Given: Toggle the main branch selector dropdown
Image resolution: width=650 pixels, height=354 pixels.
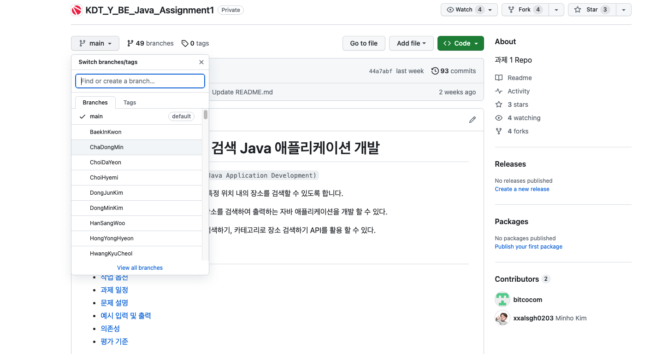Looking at the screenshot, I should click(x=95, y=43).
